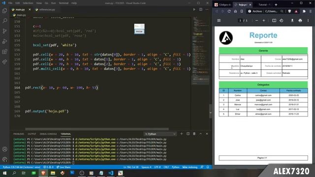
Task: Kill the terminal with trash icon
Action: (194, 134)
